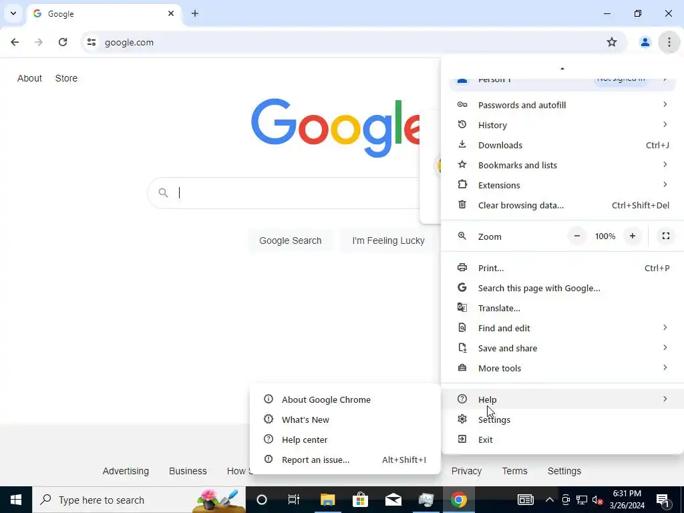Open the Cortana circle icon
Image resolution: width=684 pixels, height=513 pixels.
click(261, 500)
